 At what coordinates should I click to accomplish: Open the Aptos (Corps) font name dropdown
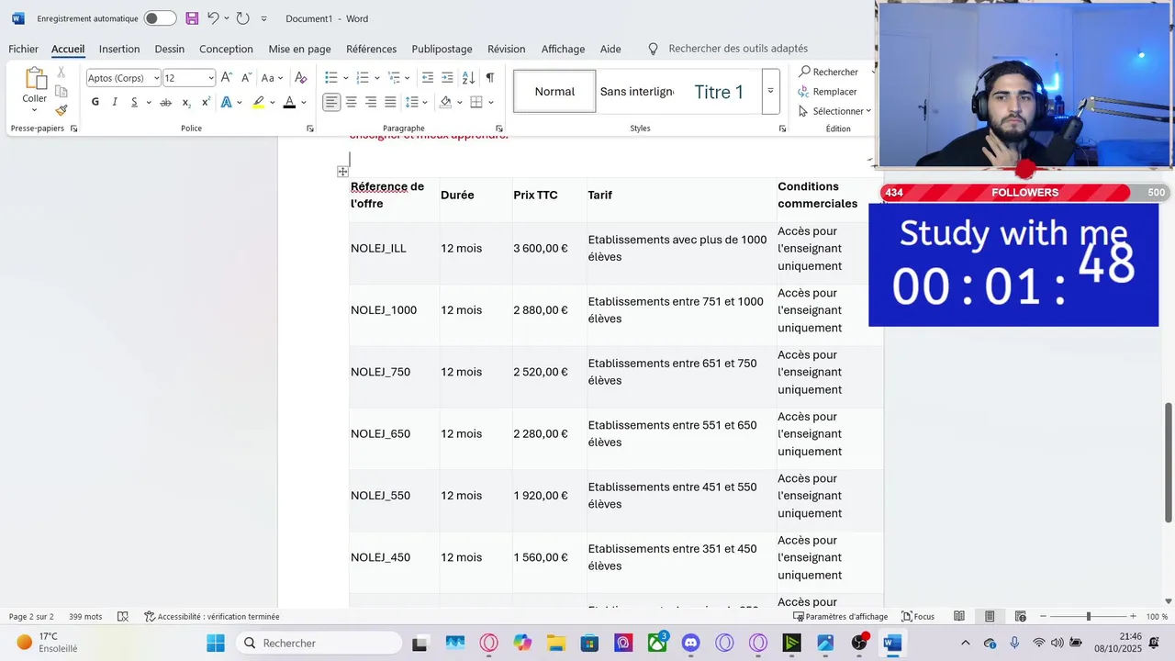coord(157,78)
